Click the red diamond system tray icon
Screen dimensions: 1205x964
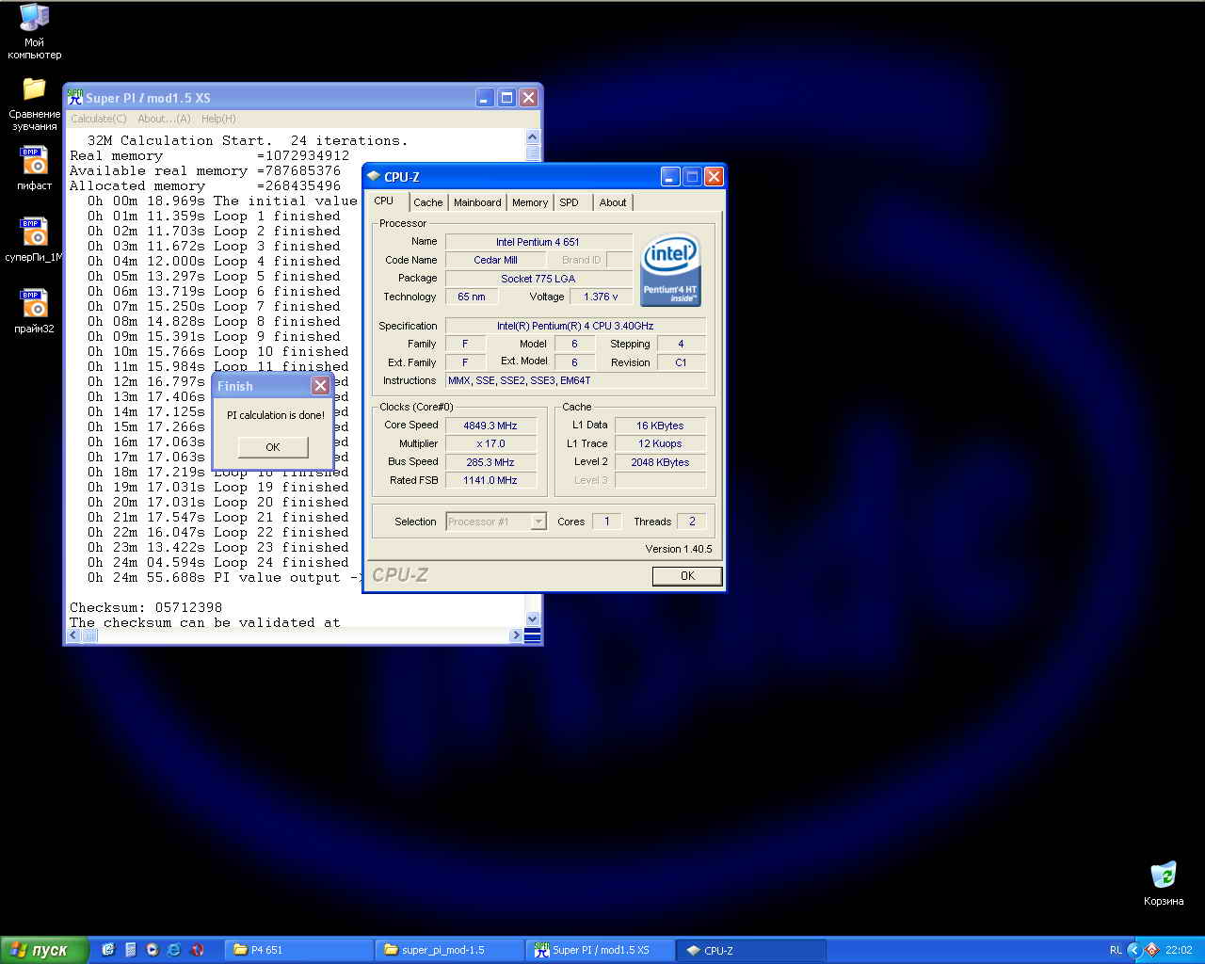1152,950
